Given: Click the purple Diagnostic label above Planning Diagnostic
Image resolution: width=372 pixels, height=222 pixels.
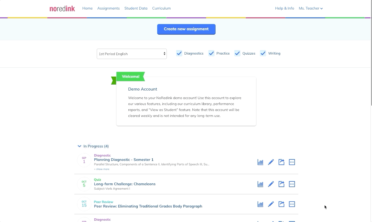Looking at the screenshot, I should pos(102,156).
